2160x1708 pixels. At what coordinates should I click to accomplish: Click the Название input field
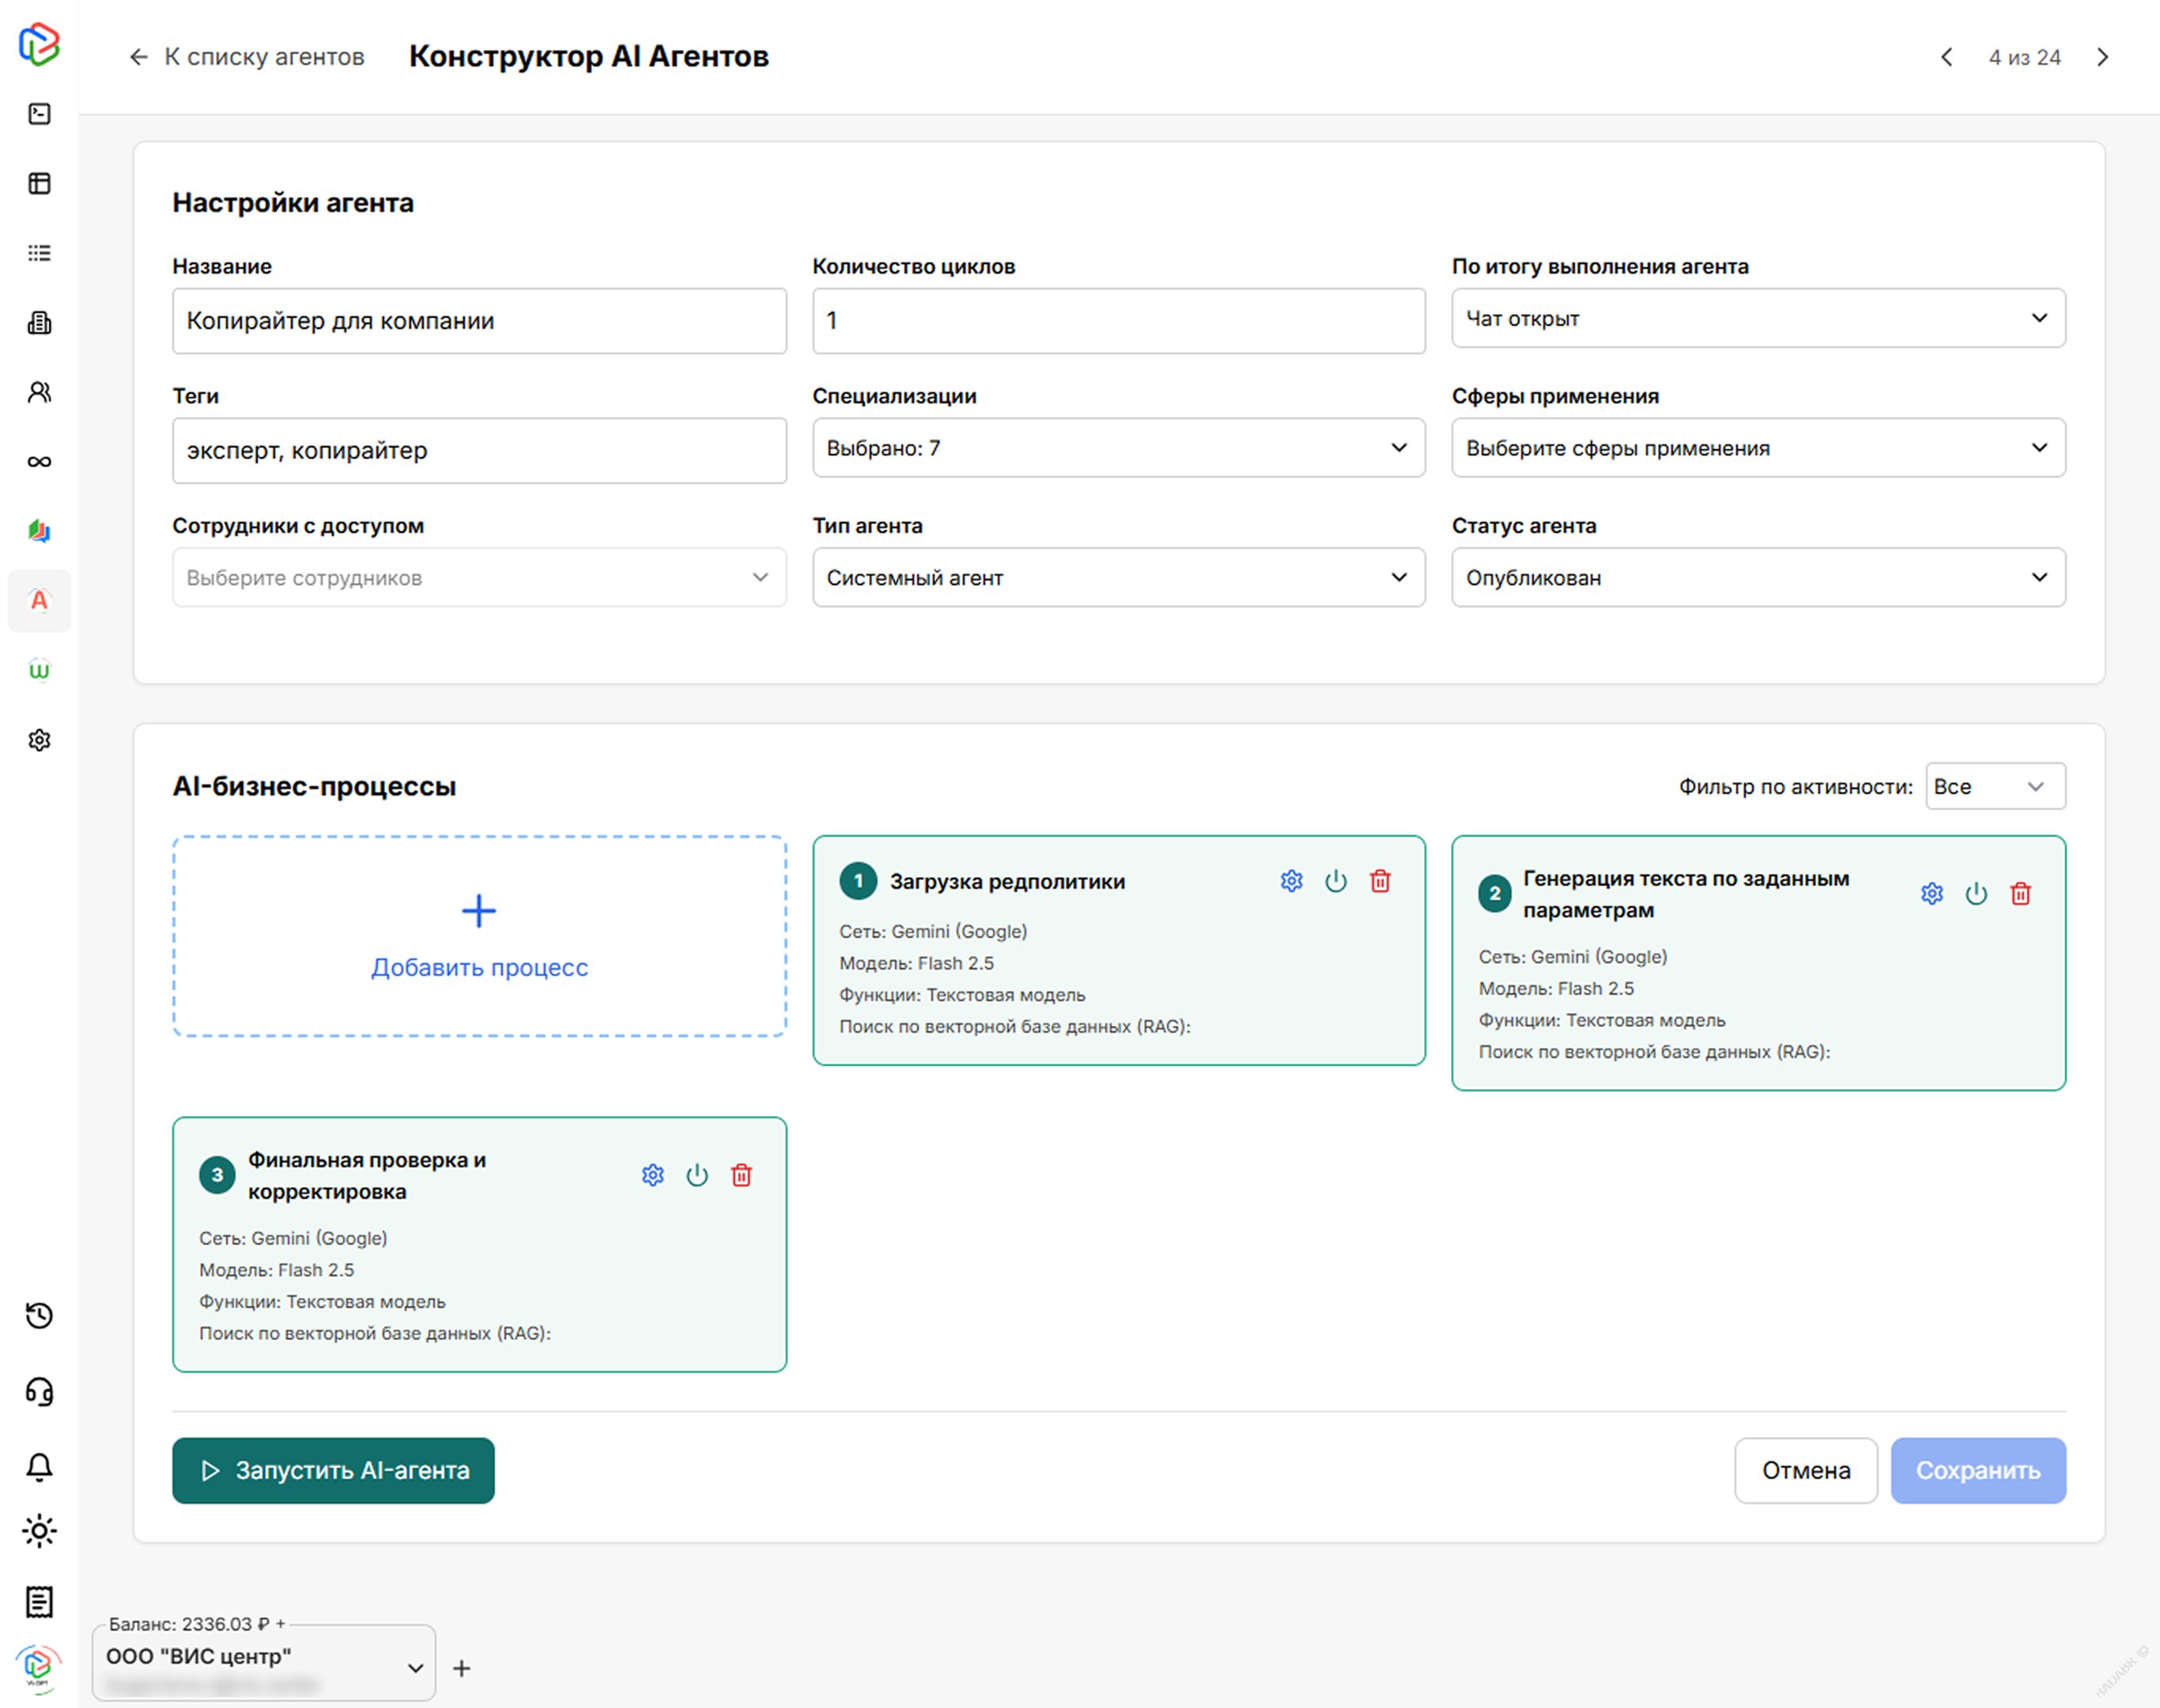point(479,321)
